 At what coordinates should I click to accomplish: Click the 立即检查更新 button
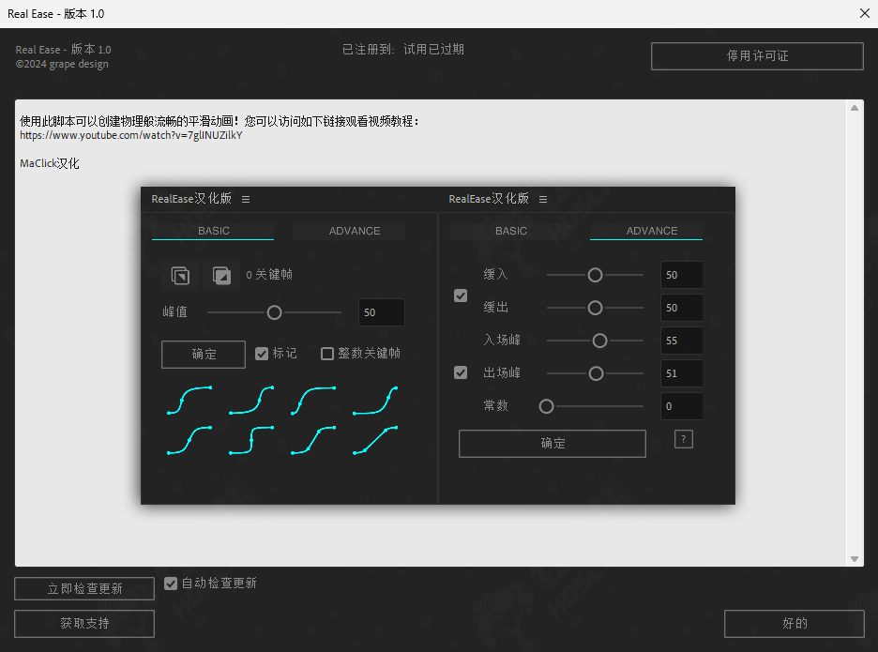(84, 589)
